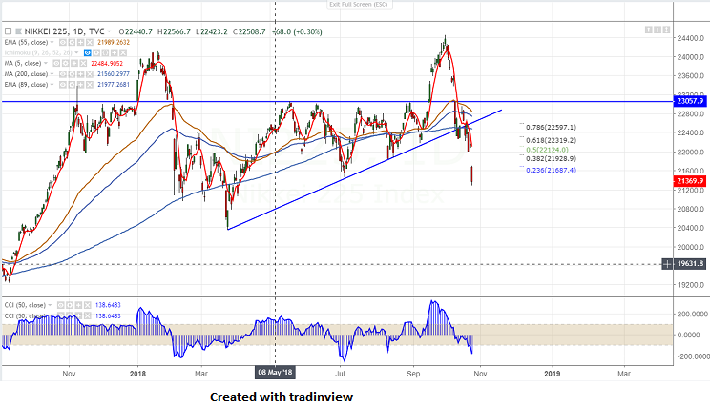Click the plus icon on EMA (89, close)
710x407 pixels.
(x=80, y=85)
